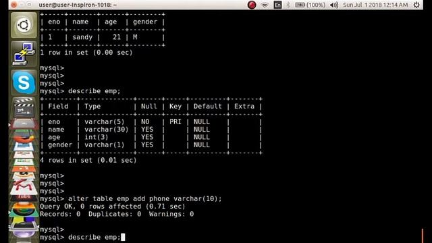Click 'gender' field in describe output
This screenshot has width=432, height=243.
[60, 145]
